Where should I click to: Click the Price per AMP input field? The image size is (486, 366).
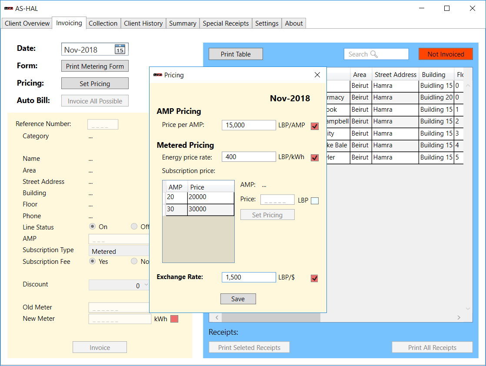[x=249, y=125]
